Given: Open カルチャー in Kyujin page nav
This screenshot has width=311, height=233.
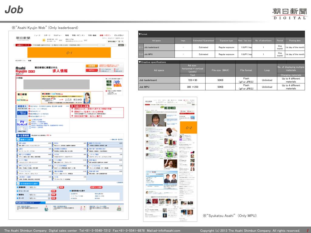Looking at the screenshot, I should (x=57, y=35).
